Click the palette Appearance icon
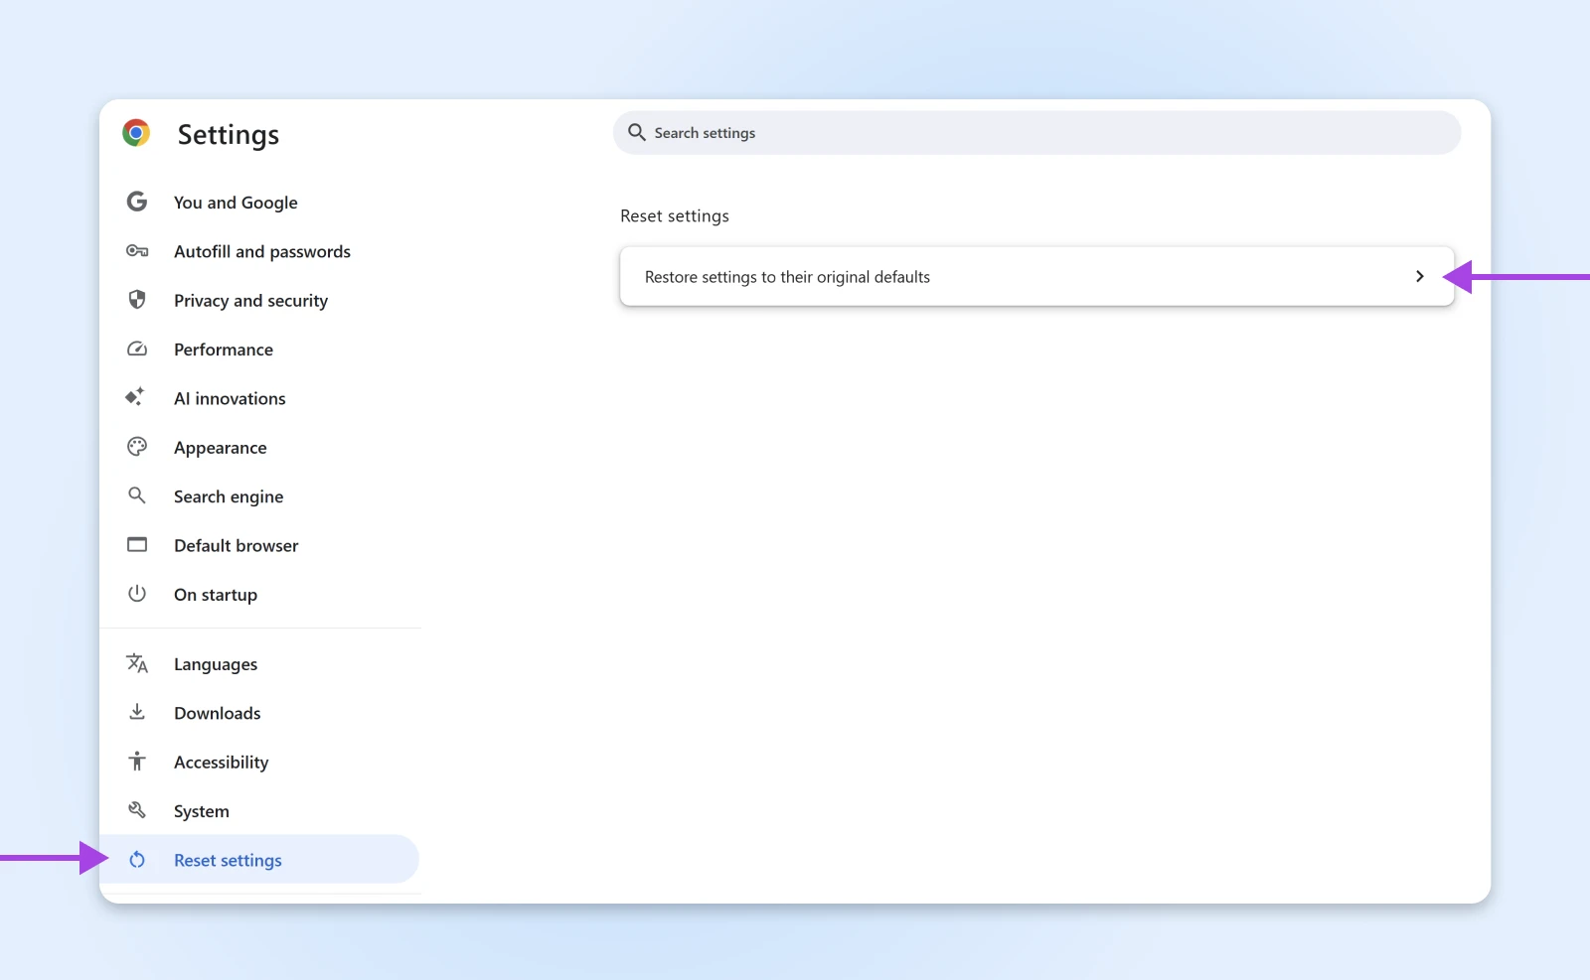1590x980 pixels. pos(137,447)
